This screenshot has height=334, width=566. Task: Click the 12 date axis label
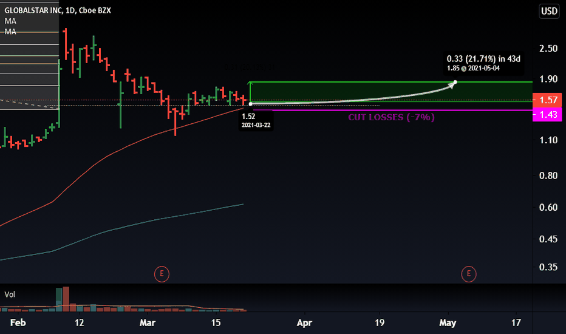coord(80,322)
